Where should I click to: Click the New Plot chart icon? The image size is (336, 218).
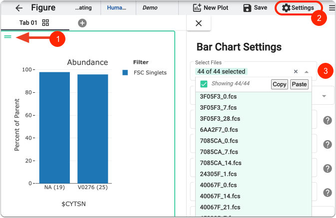tap(197, 7)
